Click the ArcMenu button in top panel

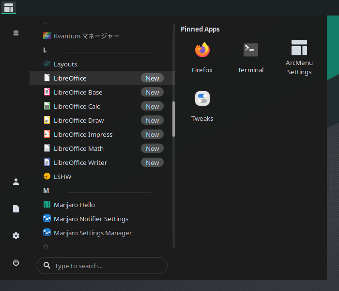9,8
